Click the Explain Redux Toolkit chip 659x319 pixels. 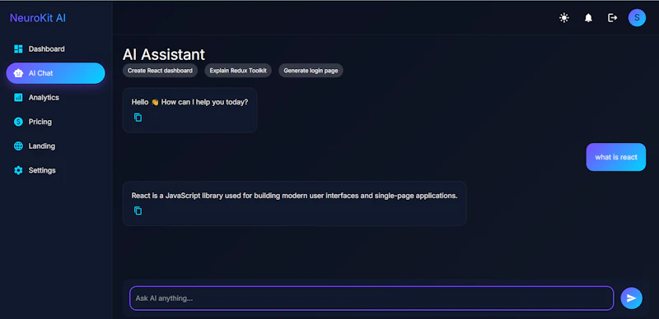238,71
